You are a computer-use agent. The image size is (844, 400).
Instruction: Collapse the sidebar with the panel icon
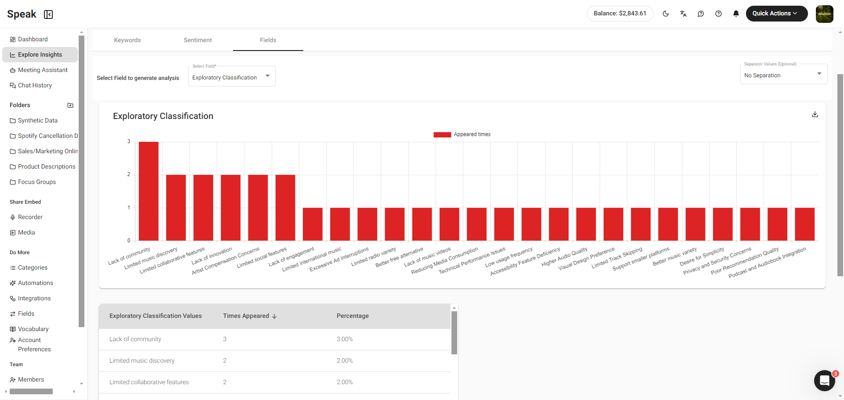coord(48,14)
